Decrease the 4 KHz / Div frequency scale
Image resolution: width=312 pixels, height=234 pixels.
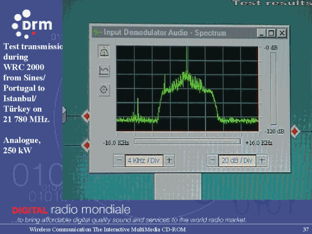(119, 160)
